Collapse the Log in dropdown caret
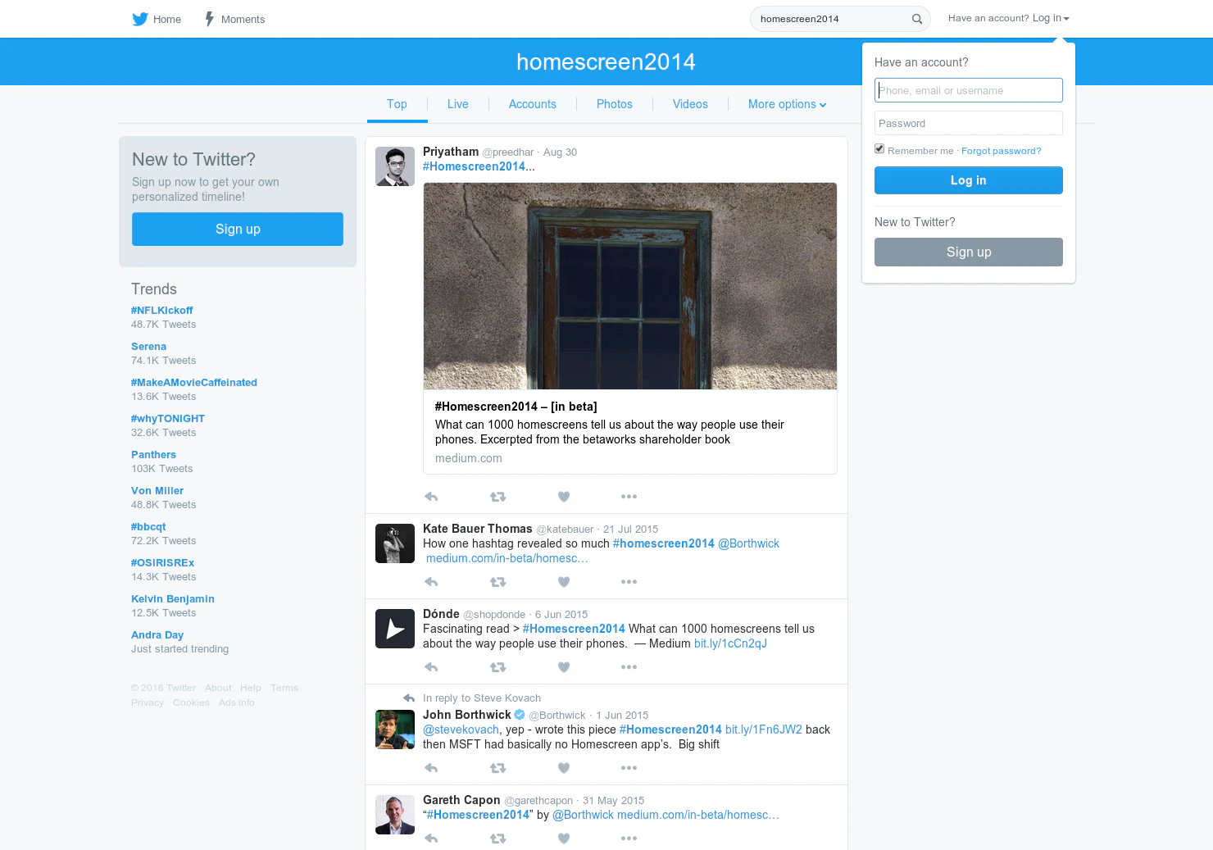The width and height of the screenshot is (1213, 850). [x=1066, y=19]
